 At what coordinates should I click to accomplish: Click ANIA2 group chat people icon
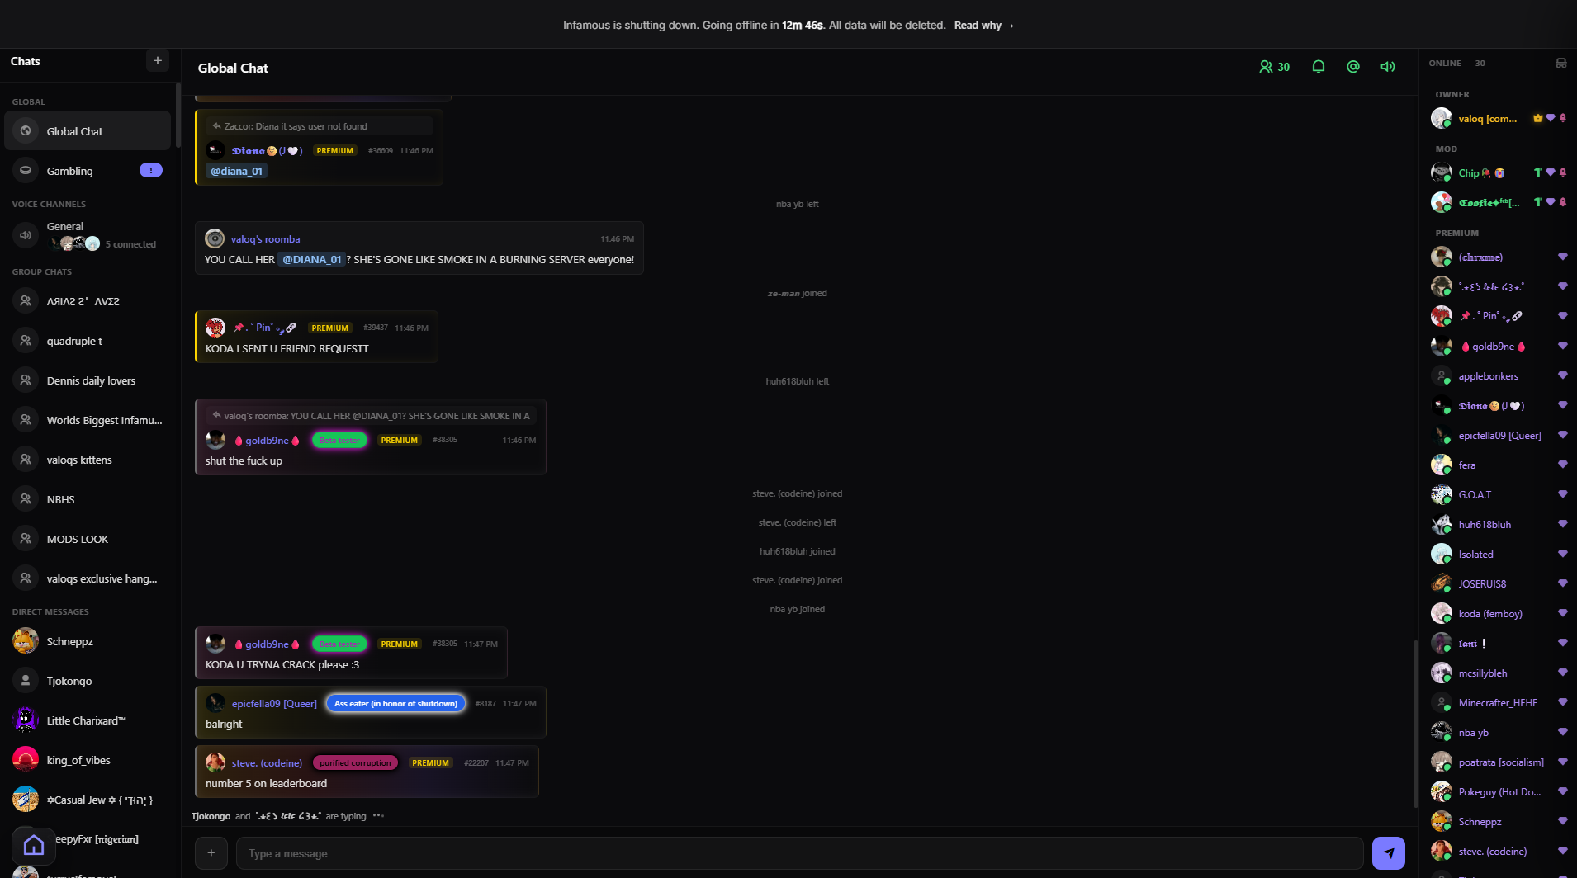(26, 301)
